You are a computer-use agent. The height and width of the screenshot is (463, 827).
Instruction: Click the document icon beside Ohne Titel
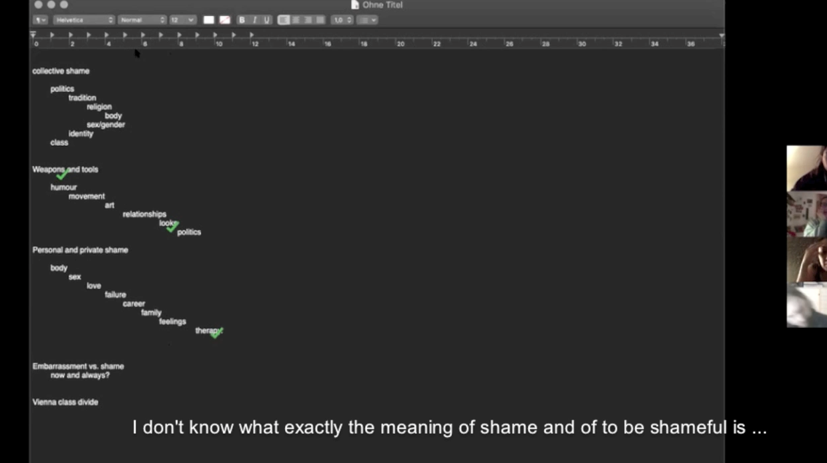(355, 5)
